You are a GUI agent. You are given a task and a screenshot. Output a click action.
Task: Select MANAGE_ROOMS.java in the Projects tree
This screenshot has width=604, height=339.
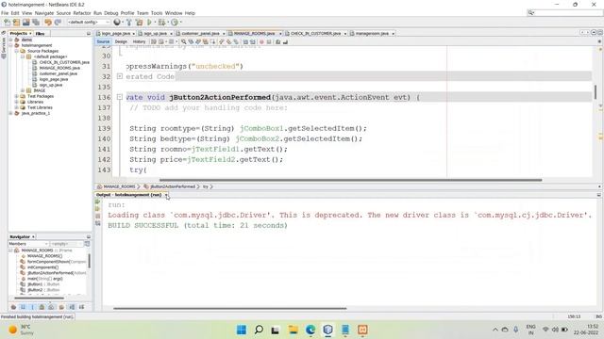tap(59, 68)
